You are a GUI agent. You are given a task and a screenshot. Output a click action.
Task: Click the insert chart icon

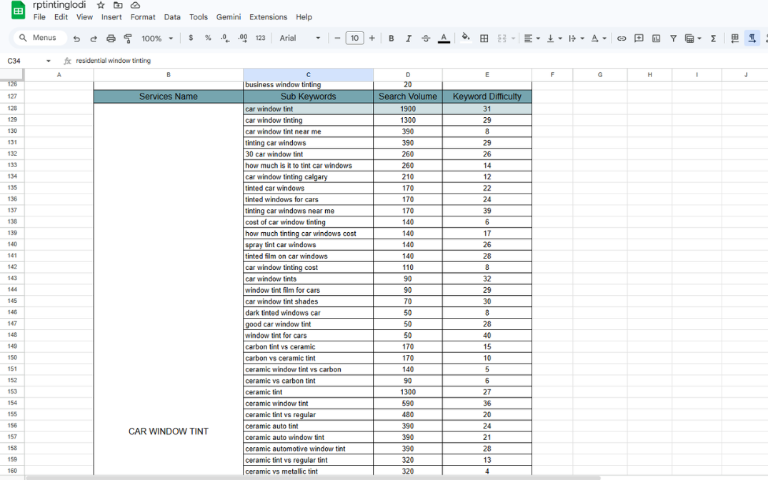point(656,39)
